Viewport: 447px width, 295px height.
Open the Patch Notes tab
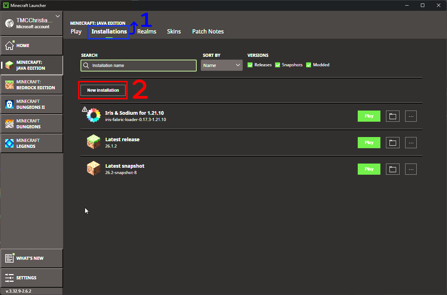coord(208,31)
